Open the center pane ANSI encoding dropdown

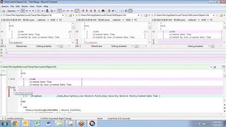coord(129,20)
